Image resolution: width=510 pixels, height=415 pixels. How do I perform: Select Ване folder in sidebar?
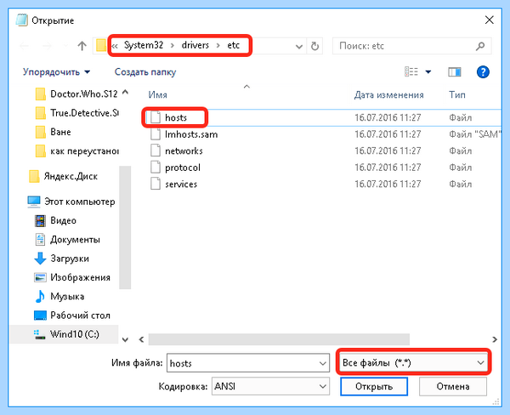tap(53, 132)
